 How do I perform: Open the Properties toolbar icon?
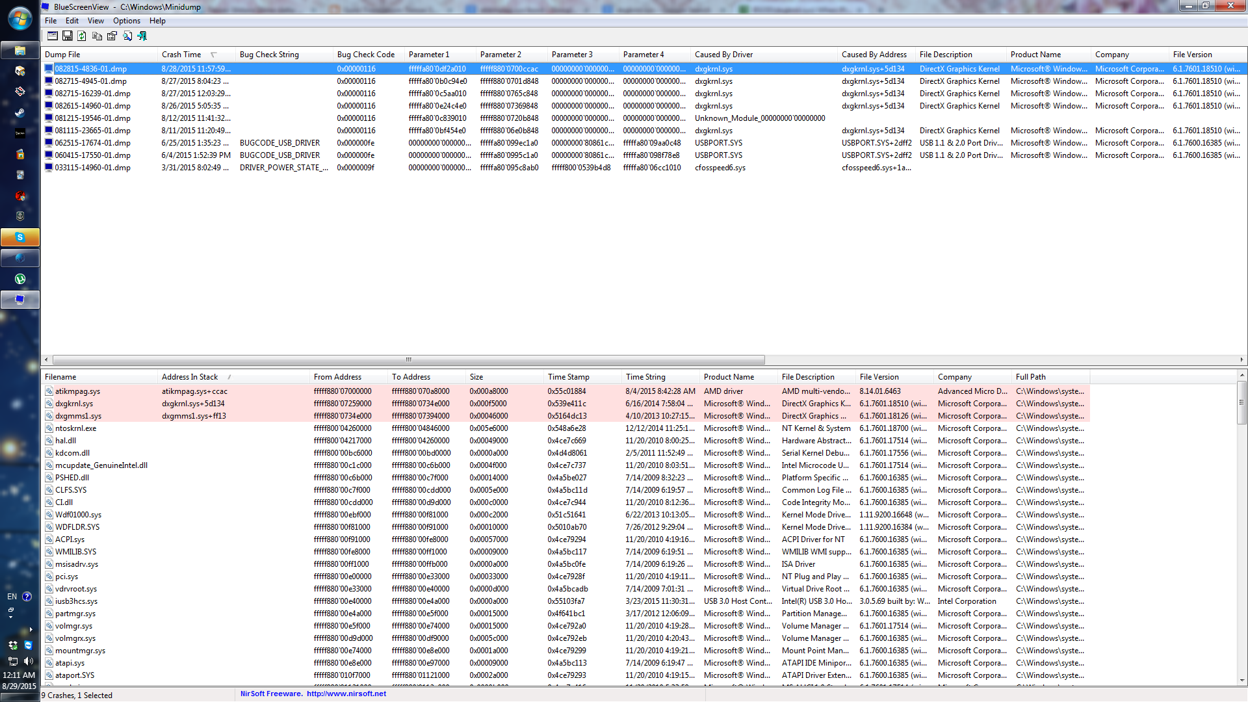coord(112,36)
